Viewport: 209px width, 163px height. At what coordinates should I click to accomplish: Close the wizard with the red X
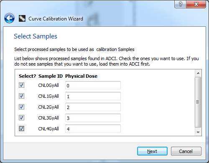click(196, 4)
